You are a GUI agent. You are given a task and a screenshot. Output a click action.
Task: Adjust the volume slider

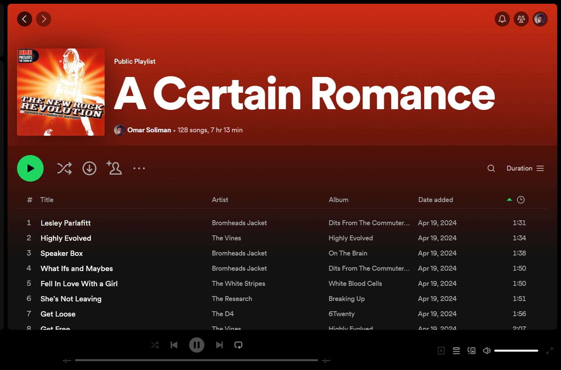(516, 351)
